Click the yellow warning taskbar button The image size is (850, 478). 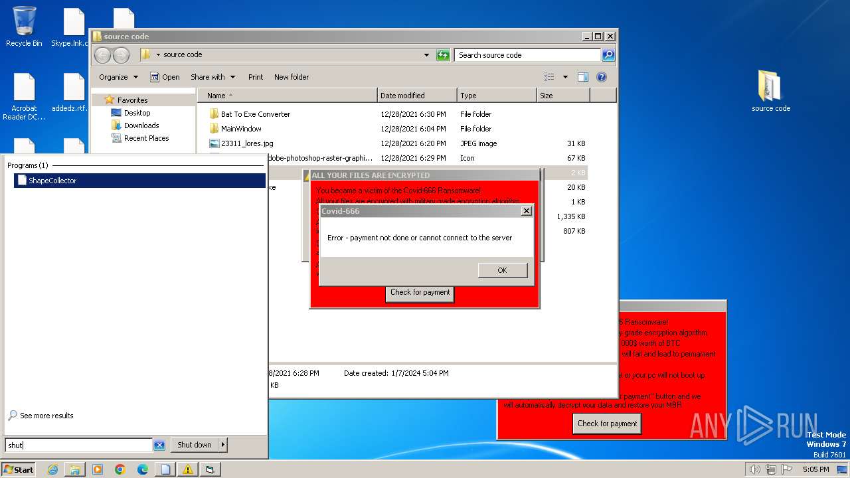(188, 469)
